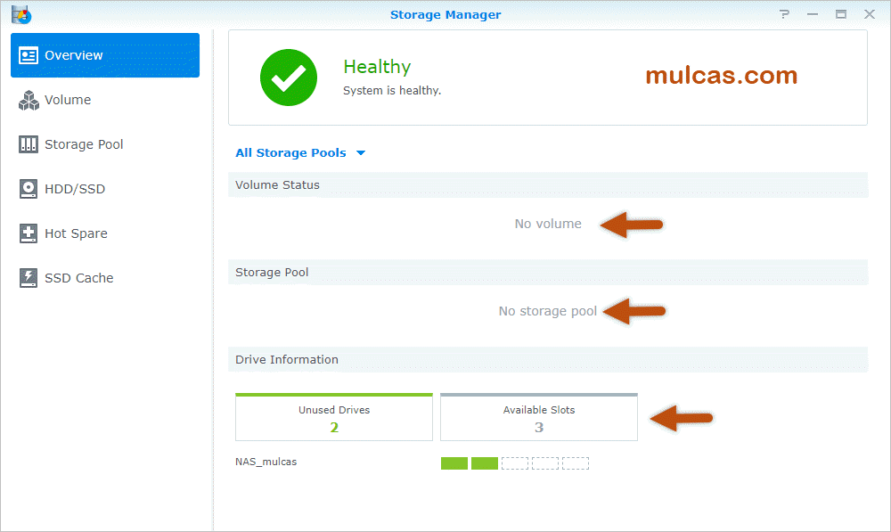Click the Hot Spare plus icon

point(29,234)
